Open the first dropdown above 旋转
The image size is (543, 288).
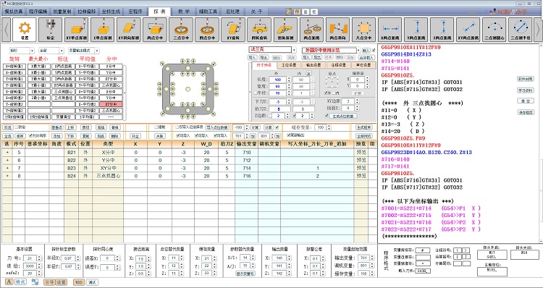point(22,51)
